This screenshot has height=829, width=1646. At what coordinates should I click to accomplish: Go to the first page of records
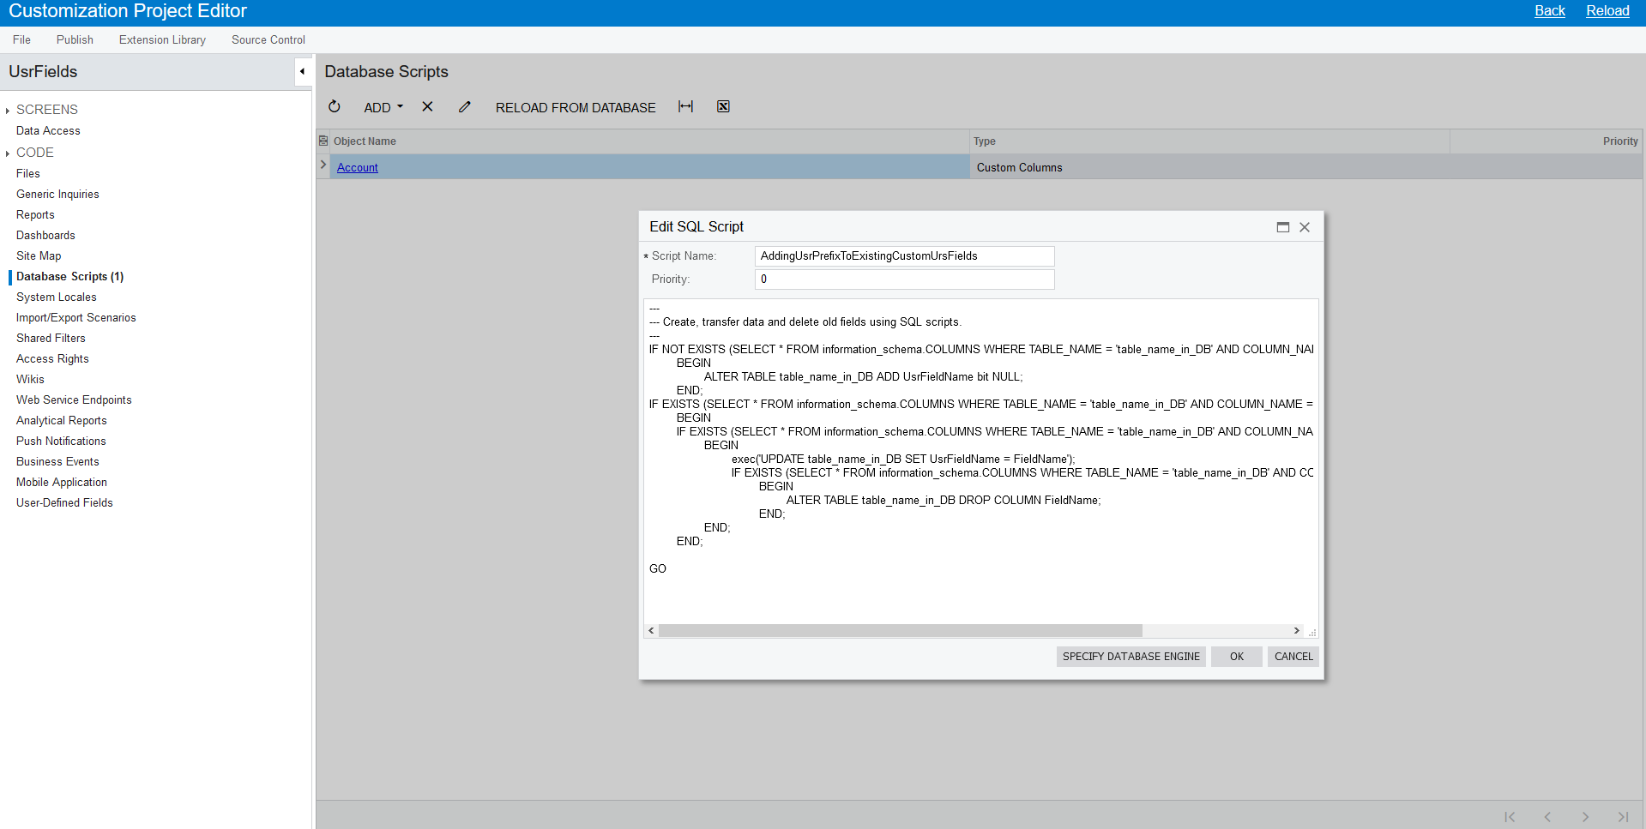1510,817
